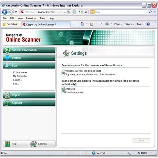Image resolution: width=158 pixels, height=158 pixels.
Task: Click the RSS Feeds icon
Action: point(92,24)
